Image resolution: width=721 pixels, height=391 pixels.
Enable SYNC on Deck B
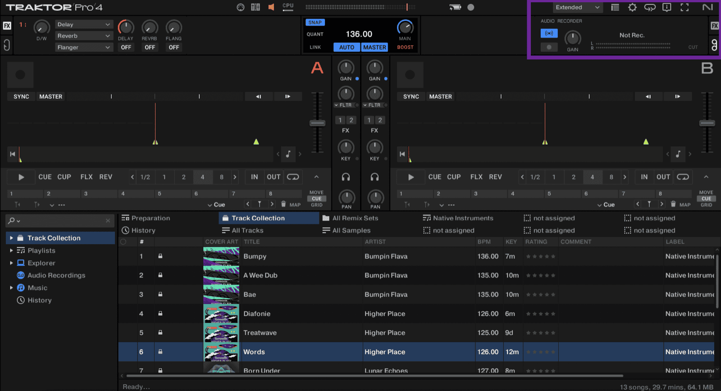[x=411, y=96]
